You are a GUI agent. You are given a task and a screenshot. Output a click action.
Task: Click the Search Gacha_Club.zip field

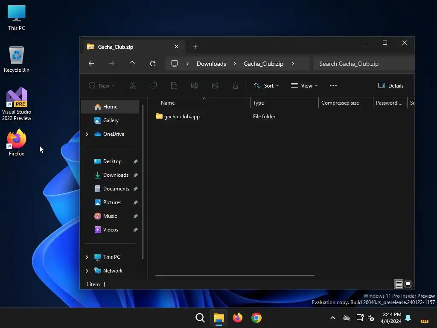(x=364, y=64)
